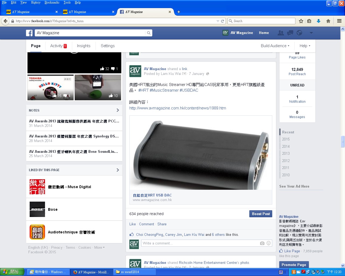Click the search magnifier in Facebook bar
The height and width of the screenshot is (276, 345).
(149, 33)
